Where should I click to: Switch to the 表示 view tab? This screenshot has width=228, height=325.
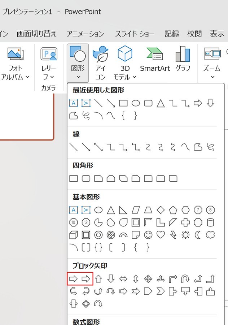click(x=217, y=34)
